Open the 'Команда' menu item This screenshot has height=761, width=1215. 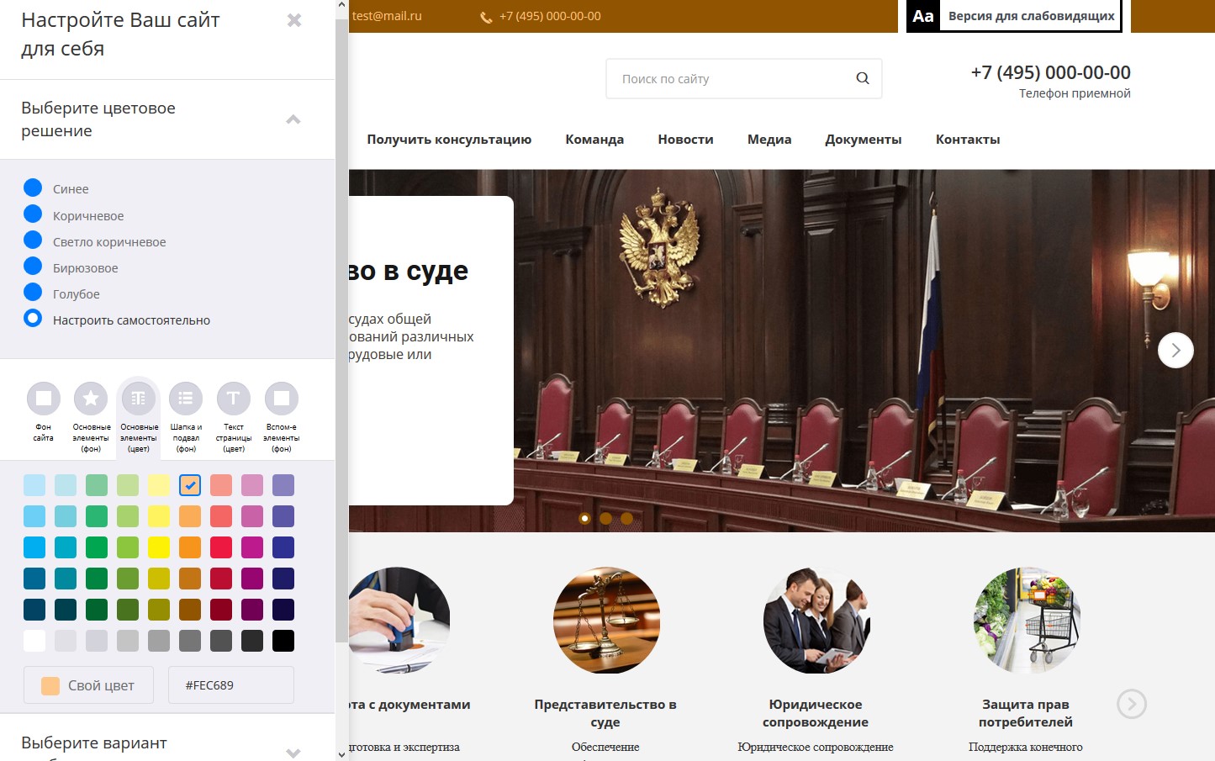tap(594, 140)
